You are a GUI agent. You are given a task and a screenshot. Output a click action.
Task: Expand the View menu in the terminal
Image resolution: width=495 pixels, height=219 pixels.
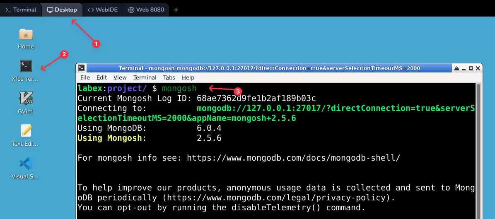tap(120, 78)
